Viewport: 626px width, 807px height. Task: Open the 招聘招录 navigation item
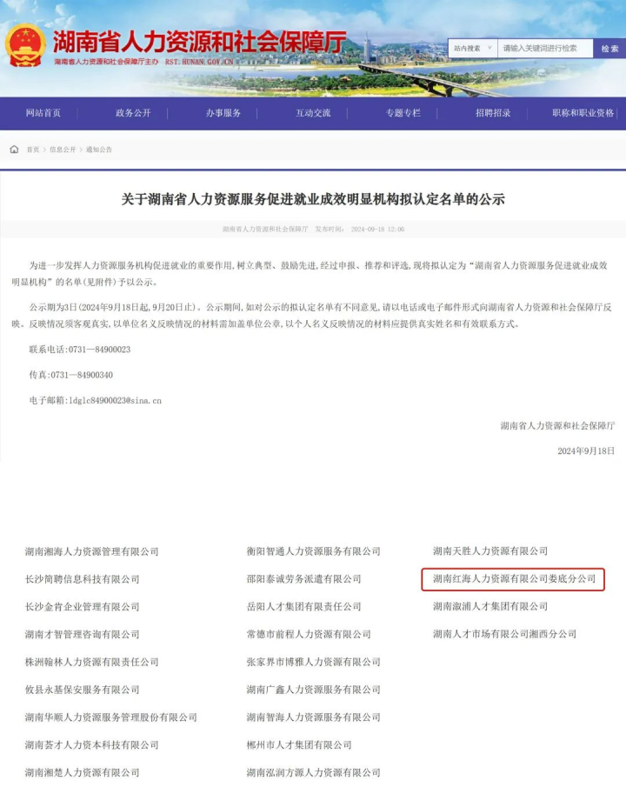(493, 113)
